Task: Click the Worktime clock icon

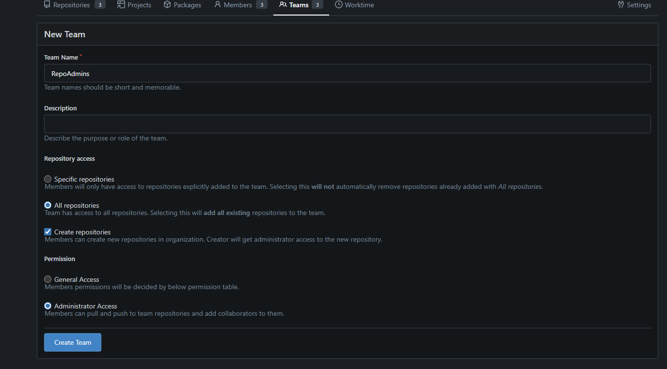Action: click(339, 5)
